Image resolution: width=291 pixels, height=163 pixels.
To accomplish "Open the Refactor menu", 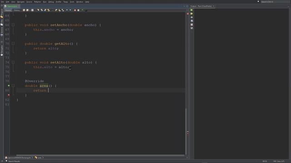I will 37,2.
